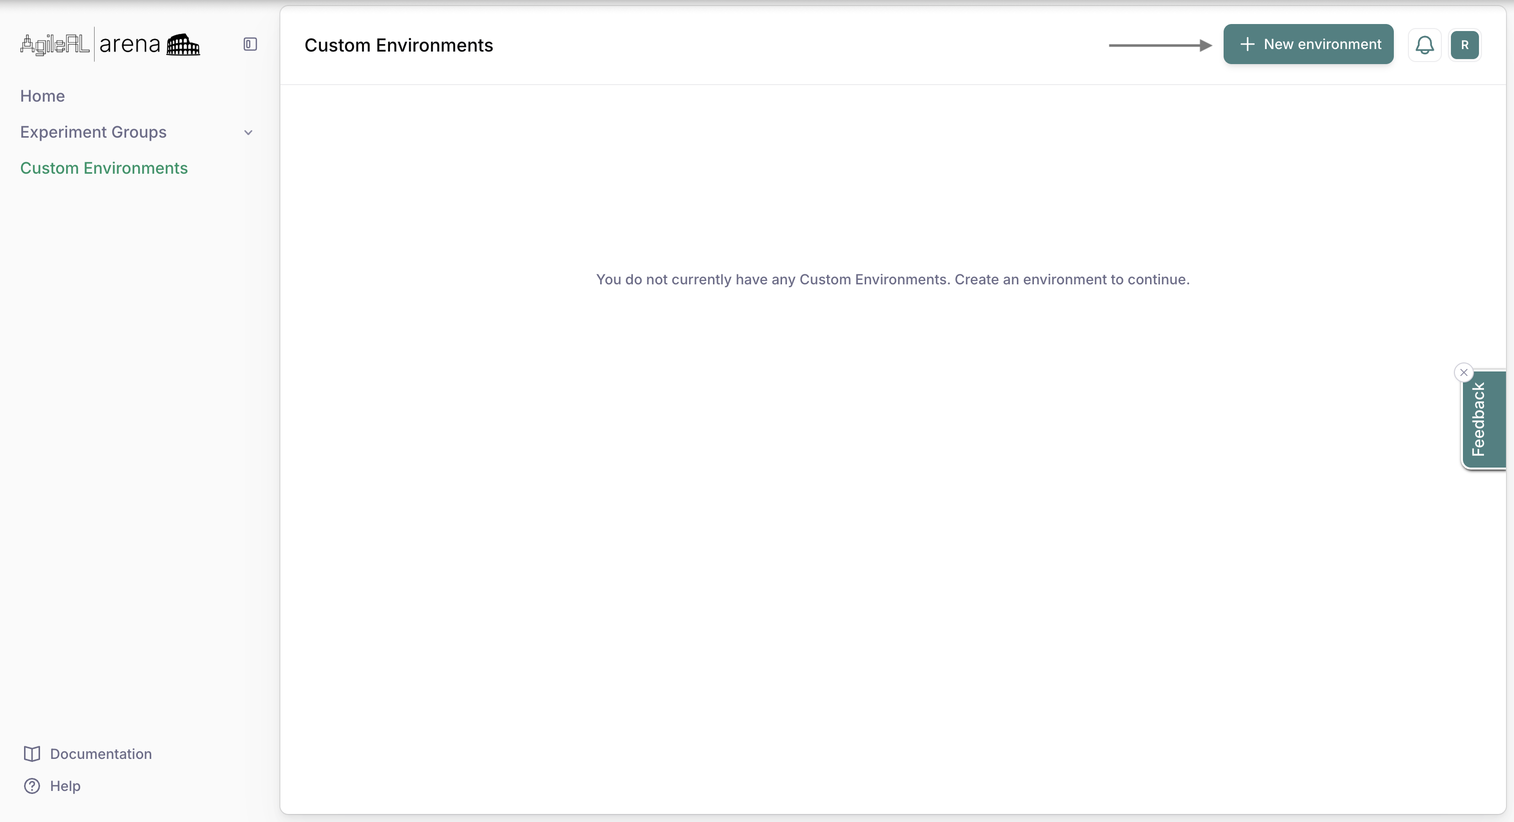Navigate to Home in the sidebar
The image size is (1514, 822).
(43, 96)
